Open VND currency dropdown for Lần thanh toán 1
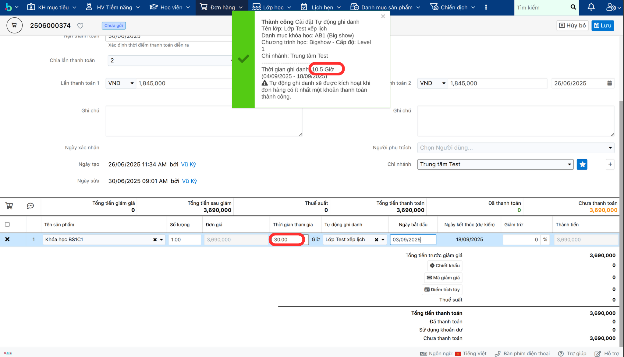 tap(121, 83)
